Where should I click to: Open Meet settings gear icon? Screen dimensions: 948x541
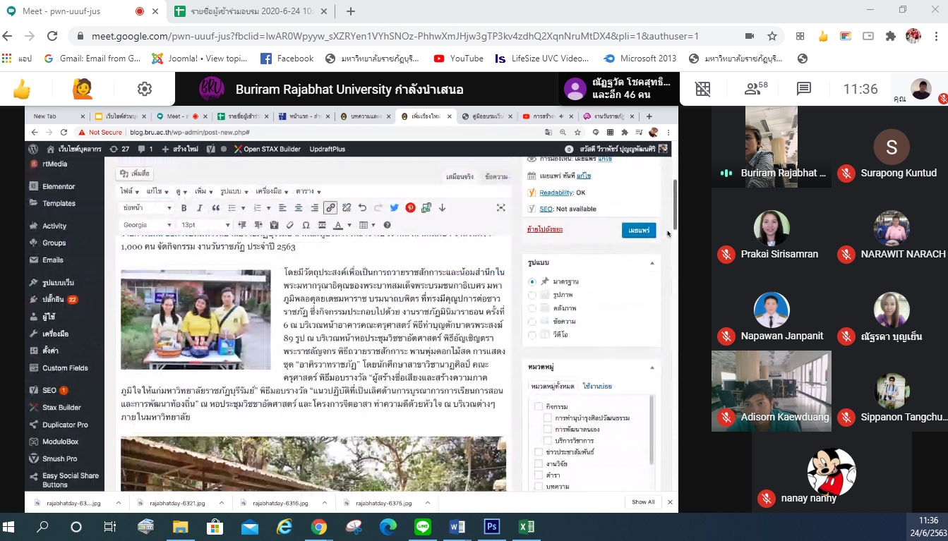[x=145, y=89]
